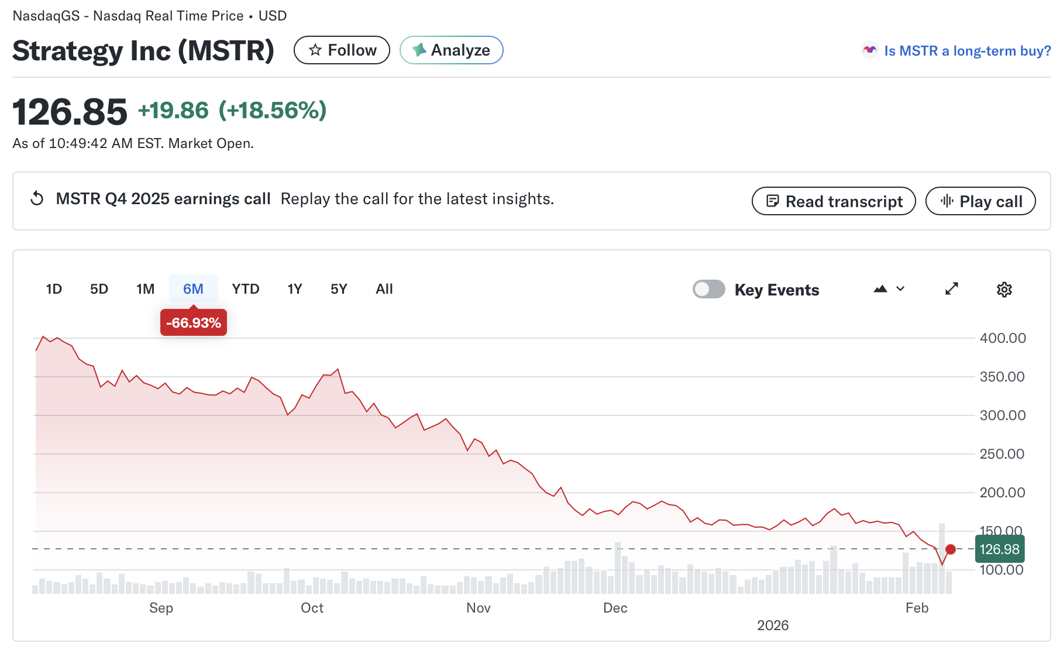This screenshot has width=1053, height=650.
Task: Click the -66.93% performance badge
Action: click(194, 322)
